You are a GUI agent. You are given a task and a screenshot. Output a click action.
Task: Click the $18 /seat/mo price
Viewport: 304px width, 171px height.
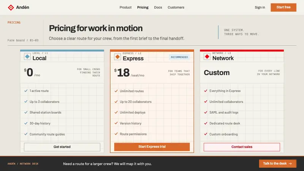(x=129, y=73)
